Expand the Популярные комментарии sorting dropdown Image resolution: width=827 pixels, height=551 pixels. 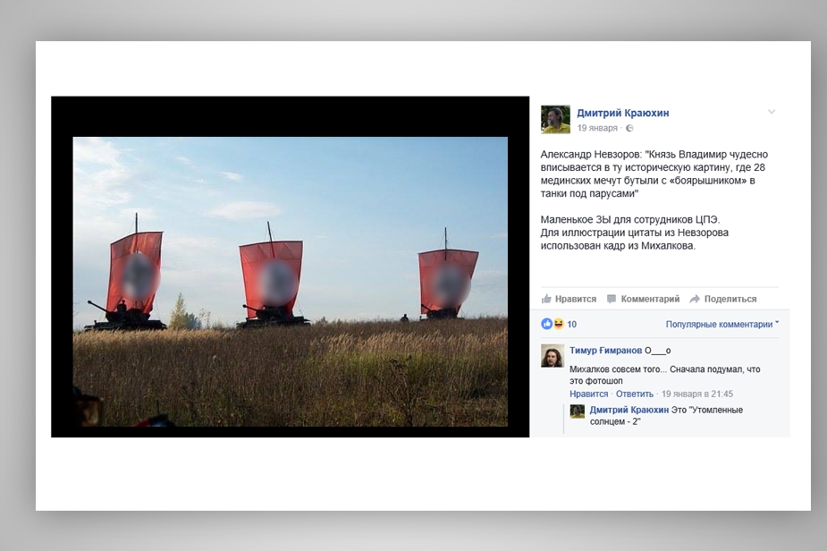tap(722, 324)
